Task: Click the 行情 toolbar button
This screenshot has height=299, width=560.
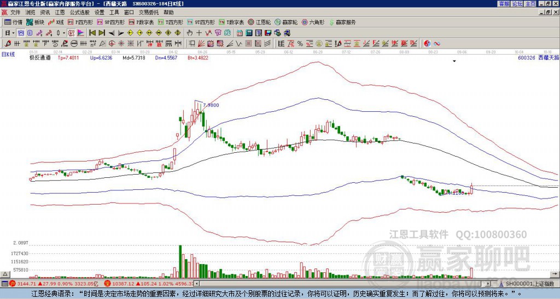Action: (x=13, y=22)
